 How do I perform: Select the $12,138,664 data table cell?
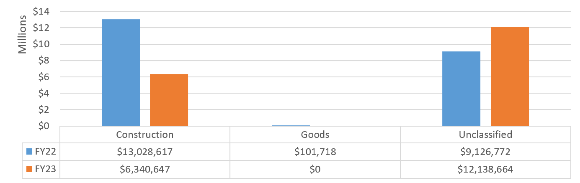[x=485, y=170]
